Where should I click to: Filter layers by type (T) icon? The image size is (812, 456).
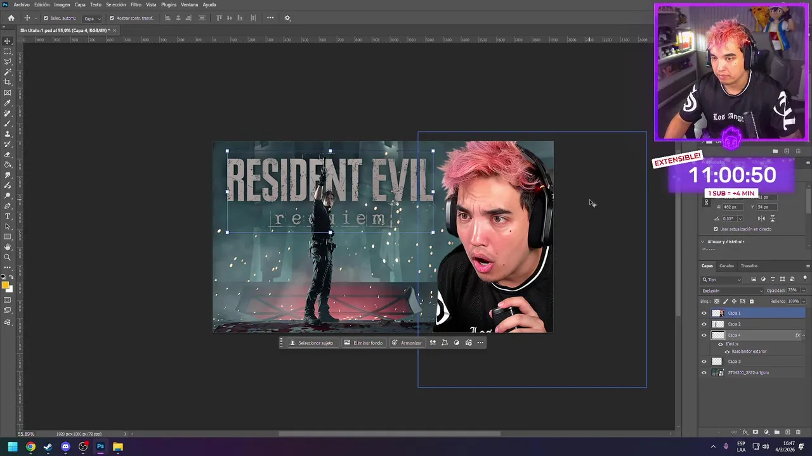click(773, 279)
